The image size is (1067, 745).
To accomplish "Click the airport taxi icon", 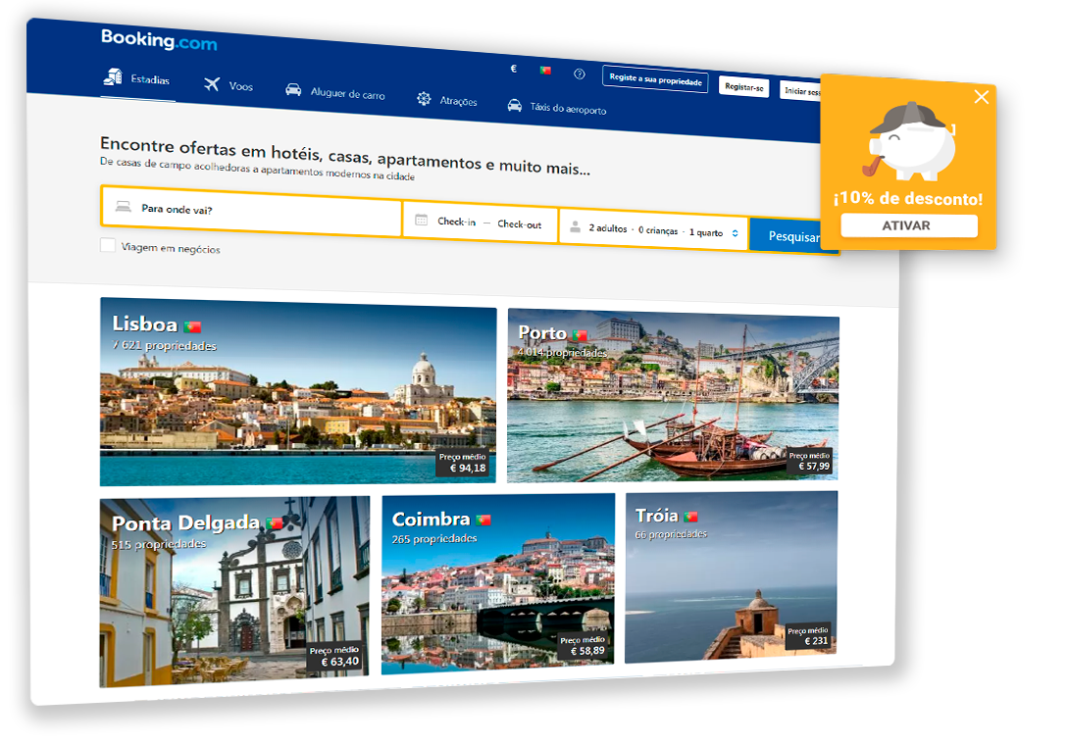I will click(514, 105).
